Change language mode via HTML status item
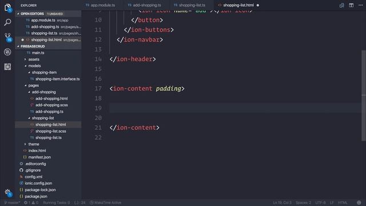The height and width of the screenshot is (206, 366). click(x=343, y=203)
